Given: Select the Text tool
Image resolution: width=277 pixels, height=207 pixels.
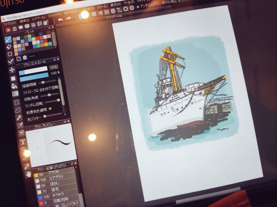Looking at the screenshot, I should pos(23,142).
